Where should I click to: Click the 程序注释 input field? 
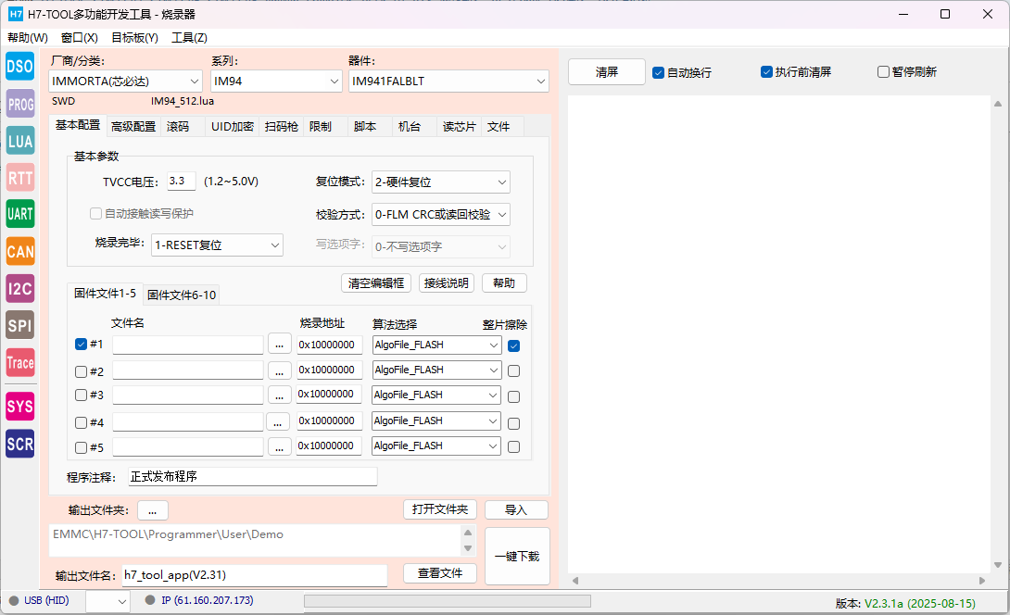tap(252, 477)
